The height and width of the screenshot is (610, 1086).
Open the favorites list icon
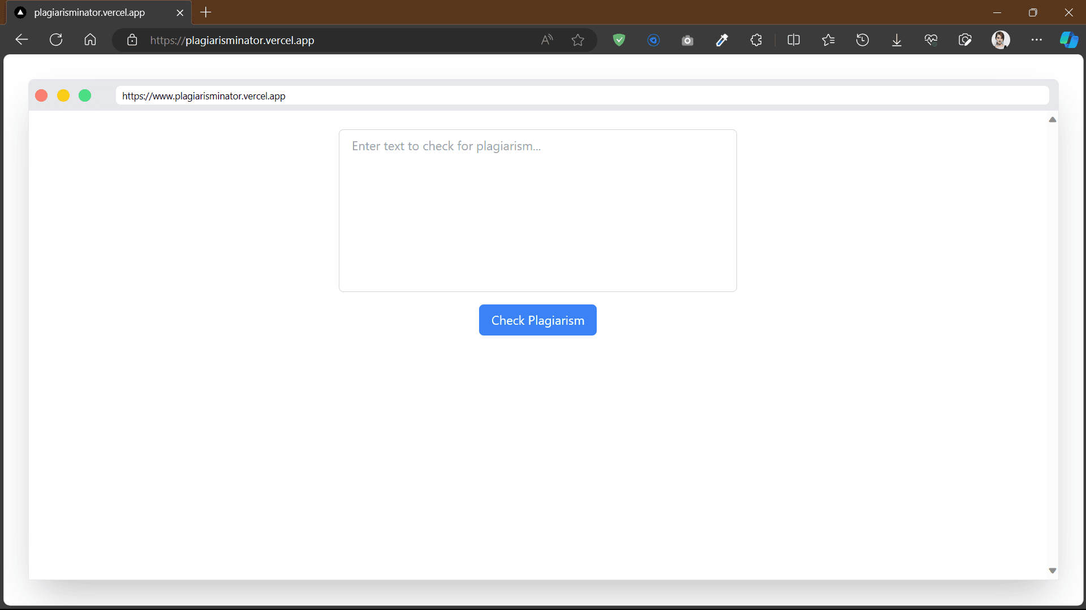pos(828,40)
